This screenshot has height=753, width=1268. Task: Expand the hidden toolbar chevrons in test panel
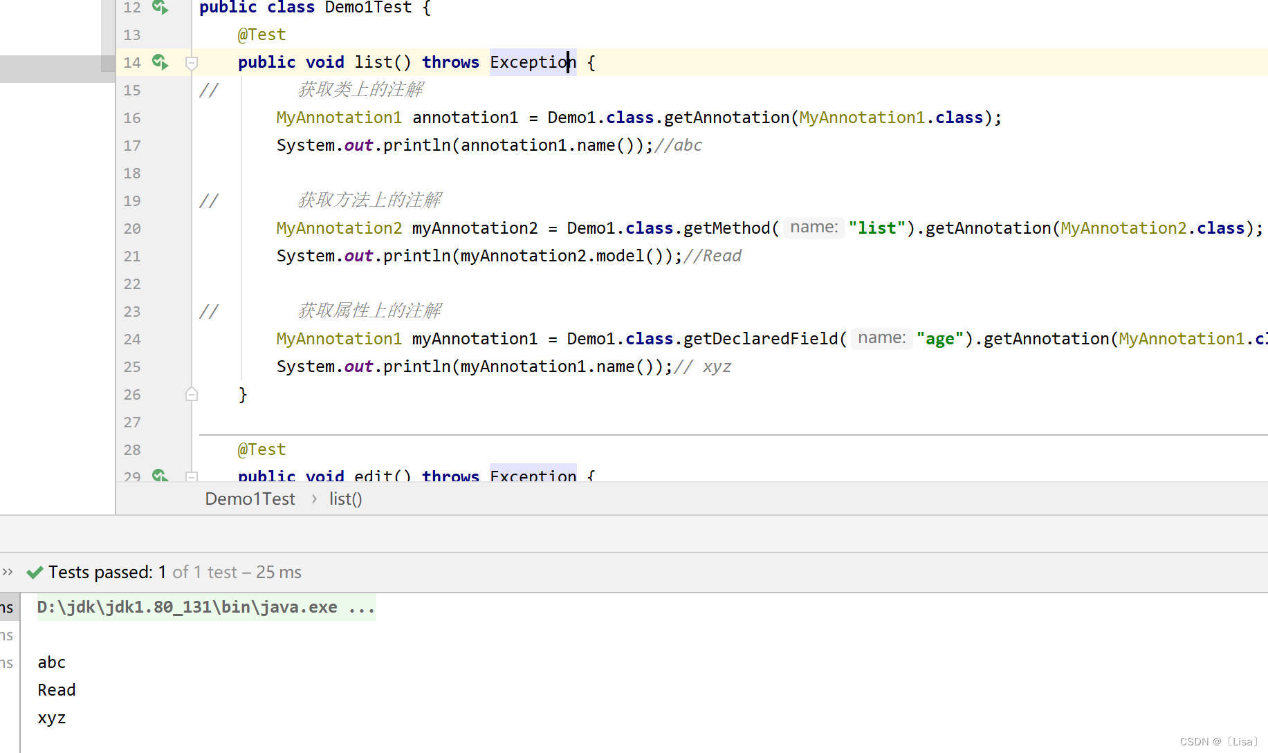[x=8, y=572]
